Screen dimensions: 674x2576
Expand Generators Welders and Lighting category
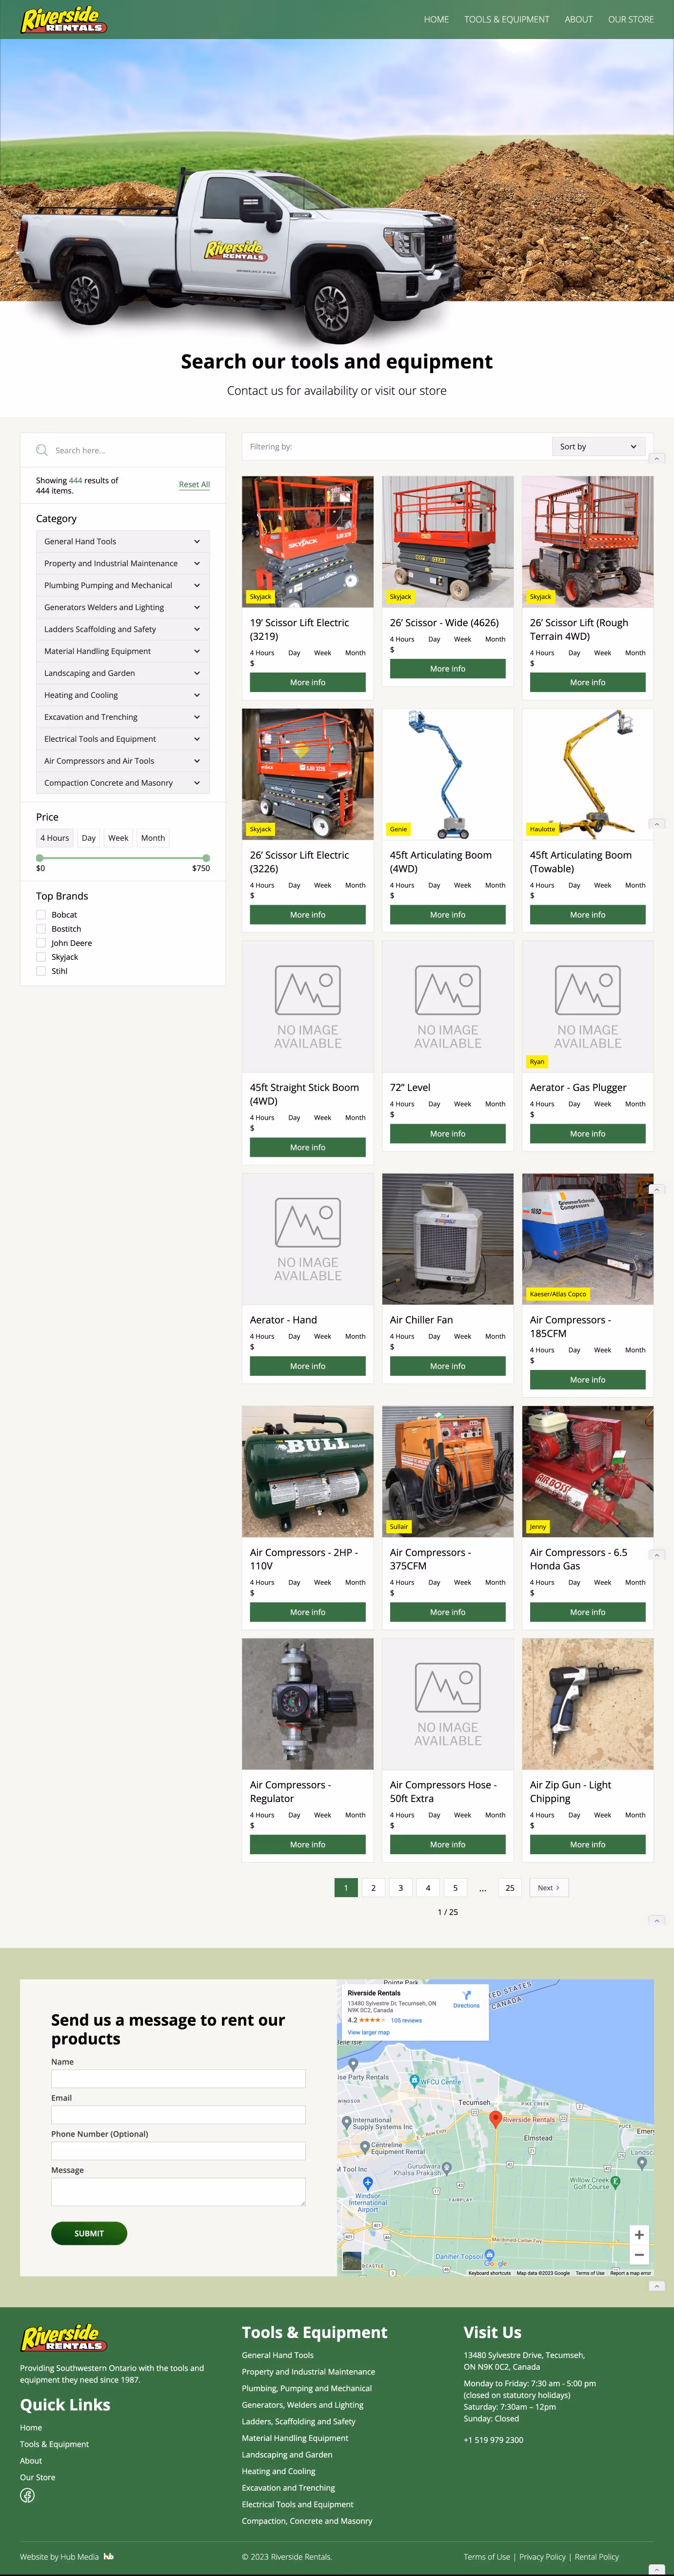coord(123,607)
